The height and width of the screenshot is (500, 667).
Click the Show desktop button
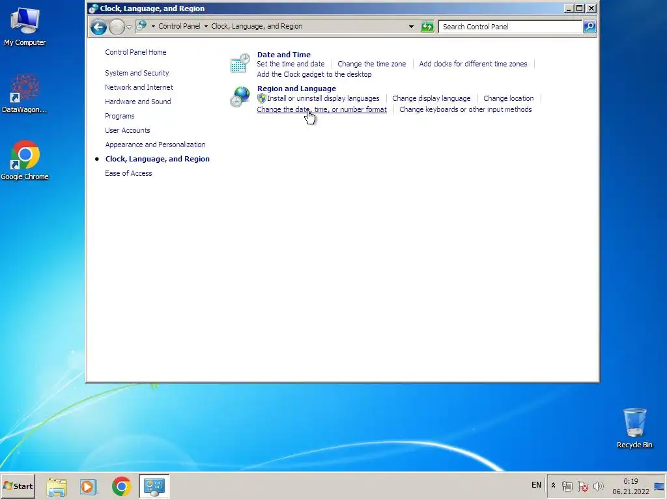pyautogui.click(x=660, y=487)
